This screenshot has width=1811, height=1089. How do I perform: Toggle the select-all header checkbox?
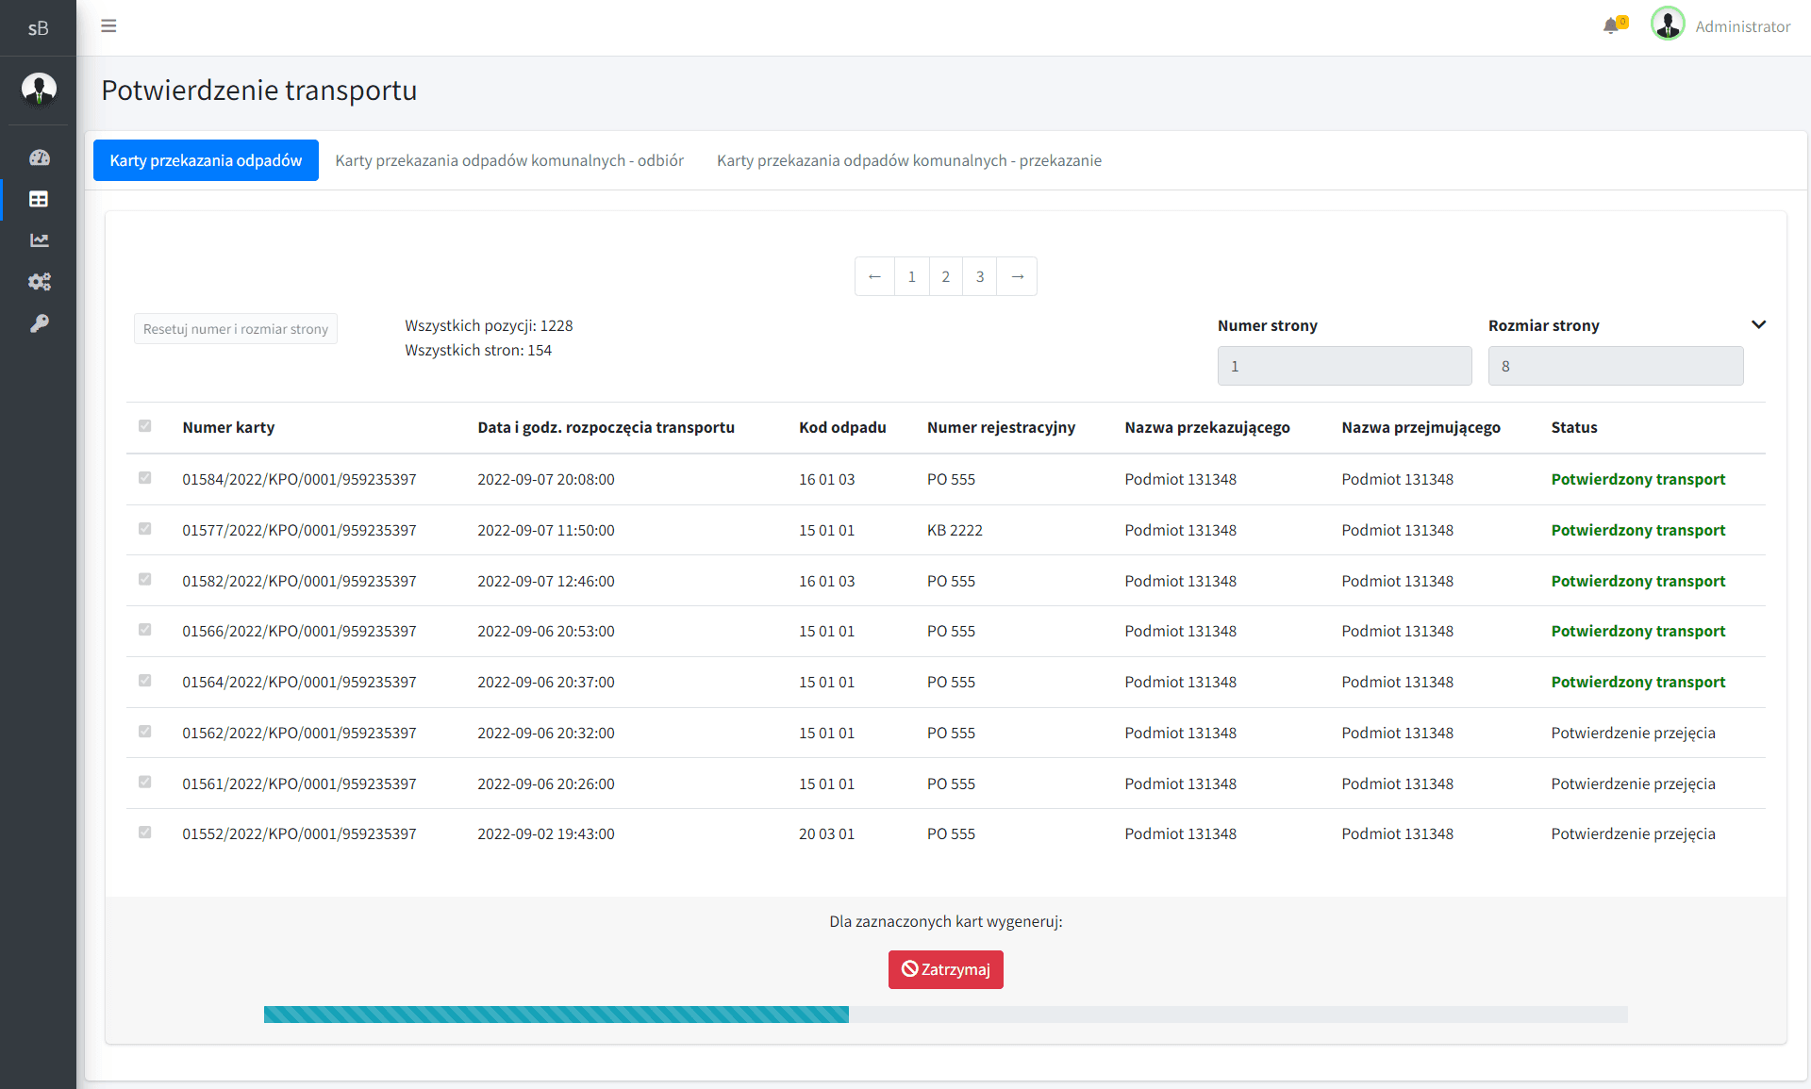coord(145,426)
